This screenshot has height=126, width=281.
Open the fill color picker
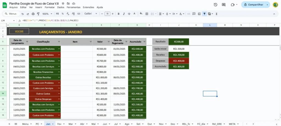[x=141, y=14]
